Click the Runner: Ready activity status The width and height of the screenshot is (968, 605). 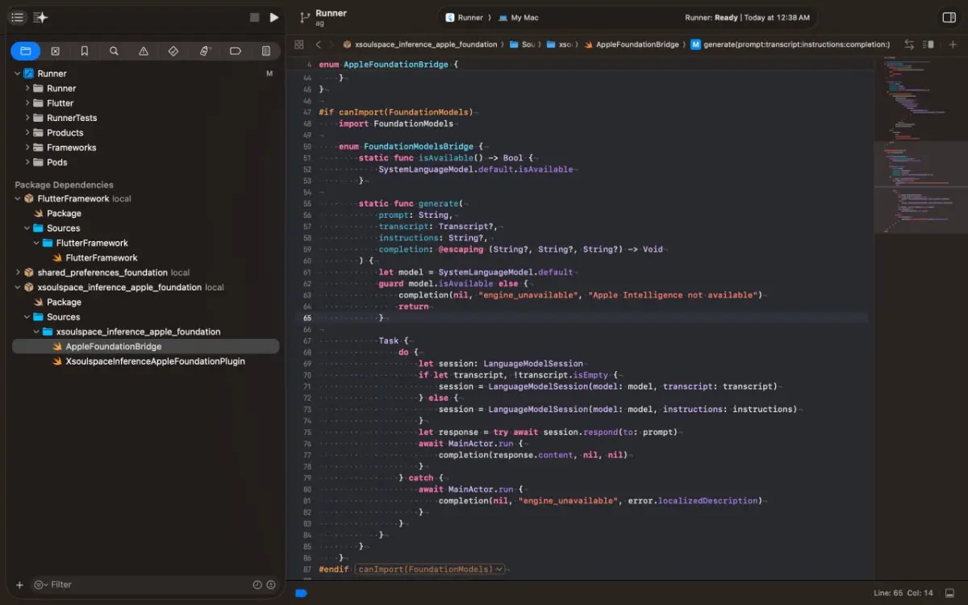point(749,17)
